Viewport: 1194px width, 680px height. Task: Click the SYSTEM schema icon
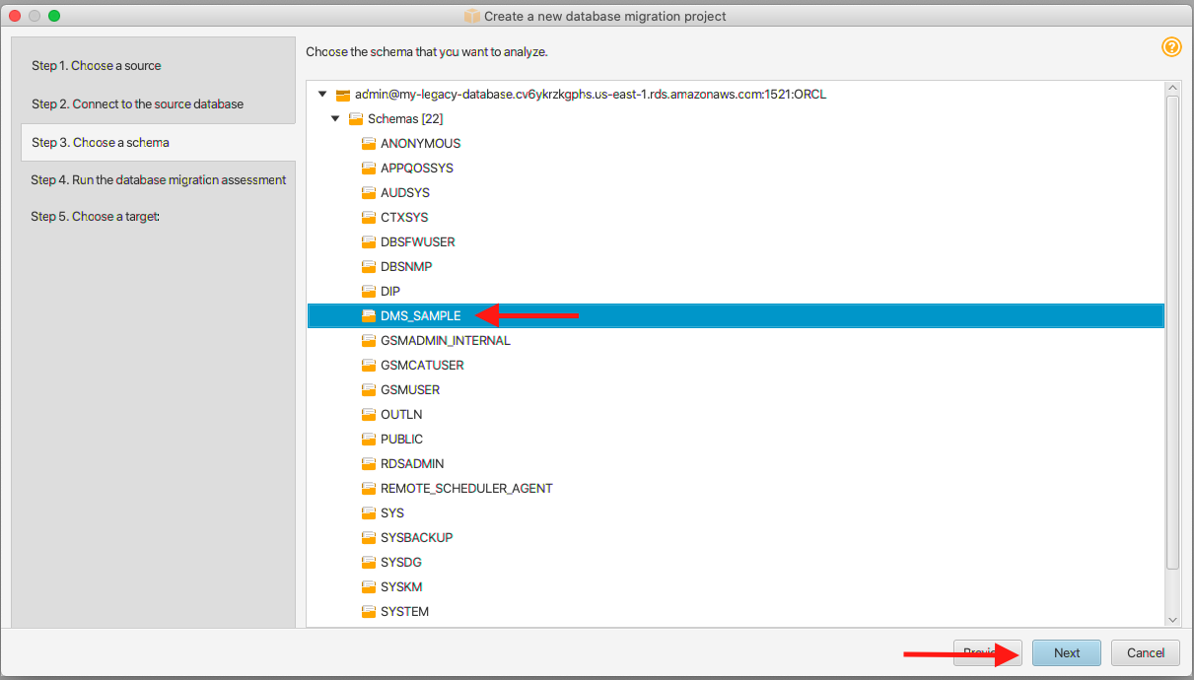(369, 612)
